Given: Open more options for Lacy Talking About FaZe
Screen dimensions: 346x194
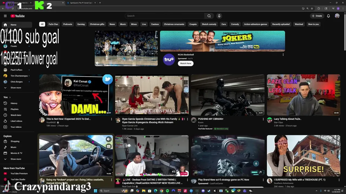Looking at the screenshot, I should [x=339, y=119].
